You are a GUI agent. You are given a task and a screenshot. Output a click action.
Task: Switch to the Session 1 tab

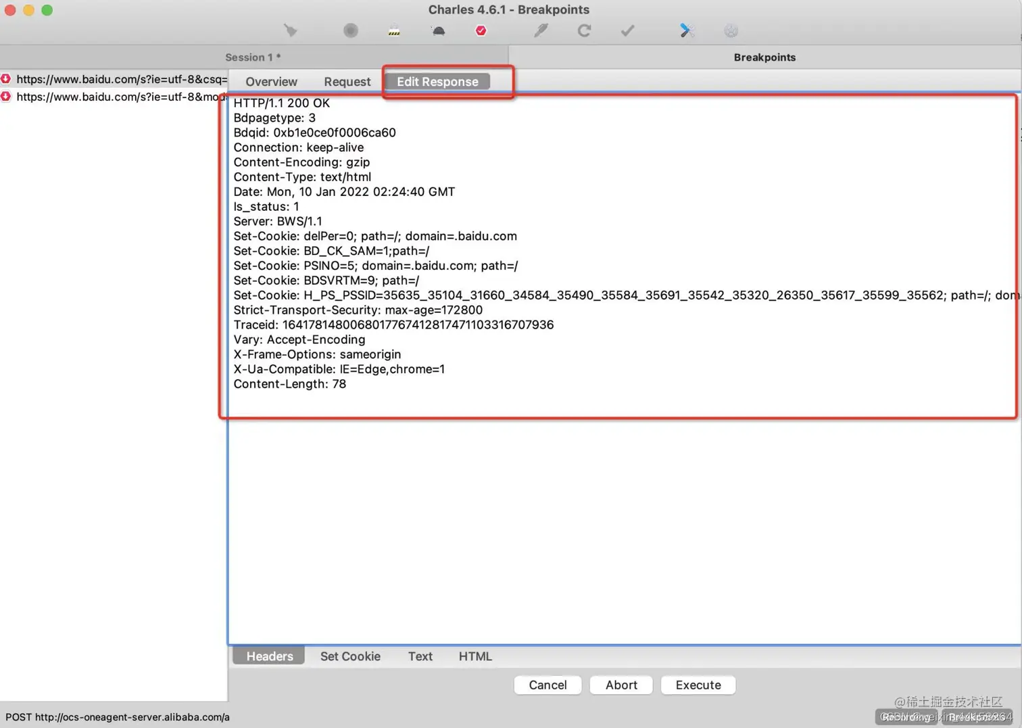pos(253,57)
